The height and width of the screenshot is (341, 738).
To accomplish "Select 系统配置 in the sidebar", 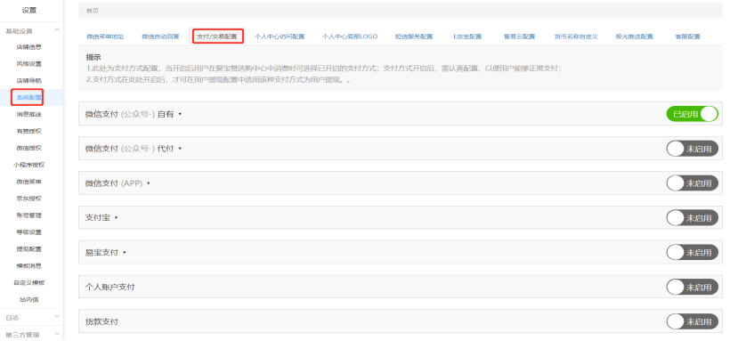I will coord(29,98).
